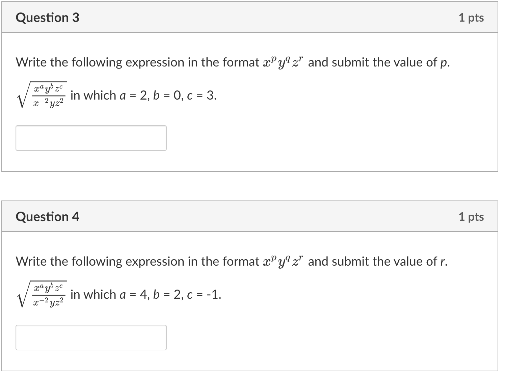Click the text 'a = 4, b = 2, c = -1'
The height and width of the screenshot is (376, 505).
click(x=170, y=295)
